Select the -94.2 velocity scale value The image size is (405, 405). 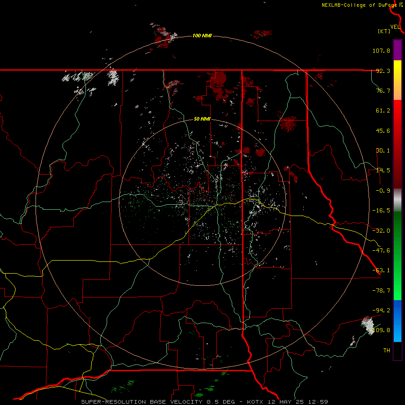tap(381, 310)
